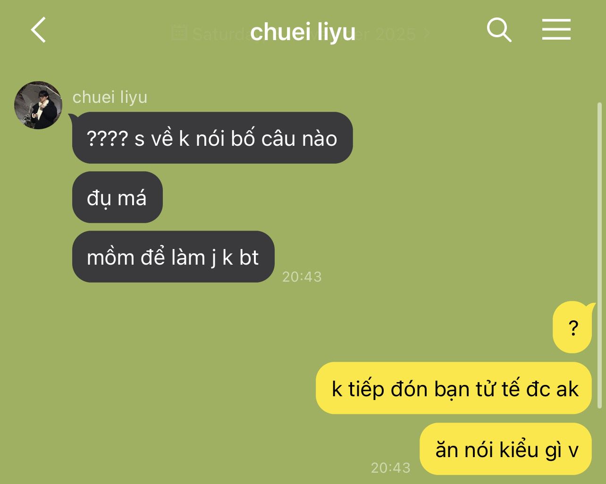Tap the chevron after the 2025 date
The image size is (606, 484).
[427, 33]
